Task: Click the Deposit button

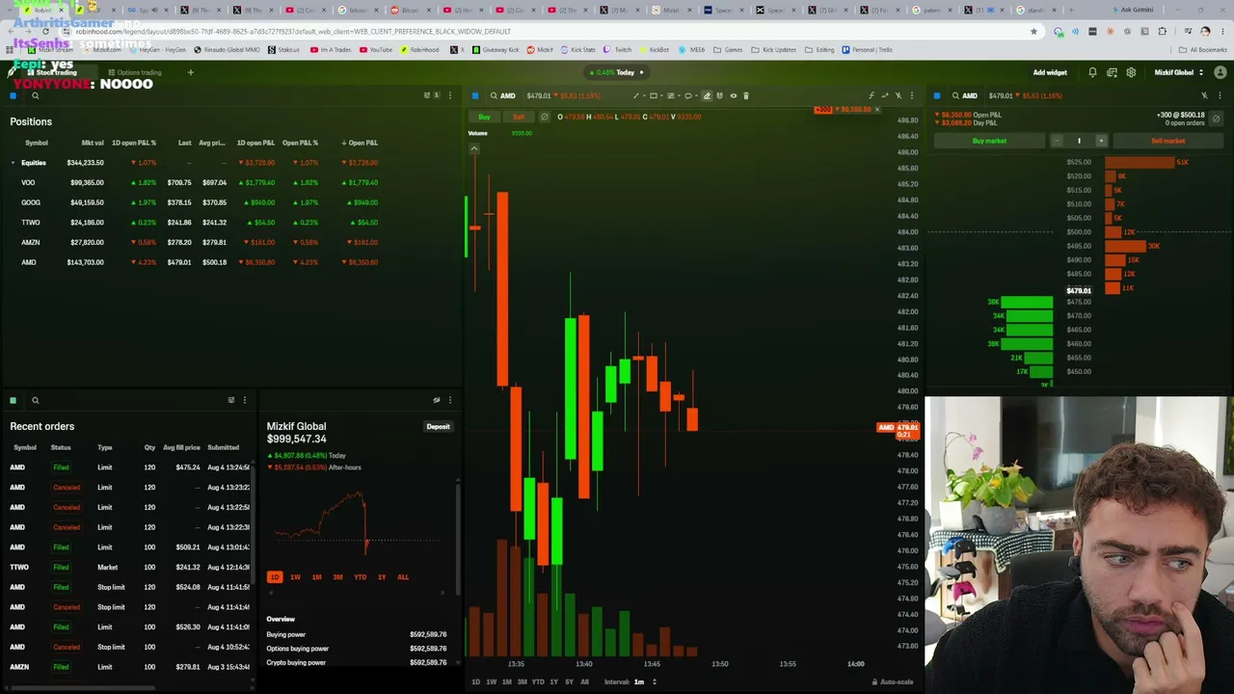Action: click(x=438, y=426)
